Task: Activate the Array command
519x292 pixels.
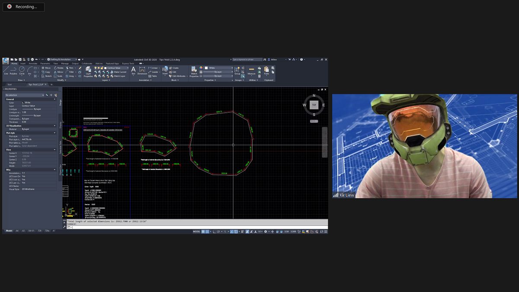Action: (x=70, y=76)
